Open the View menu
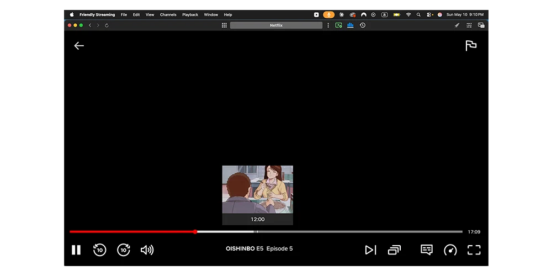The height and width of the screenshot is (276, 552). point(150,15)
